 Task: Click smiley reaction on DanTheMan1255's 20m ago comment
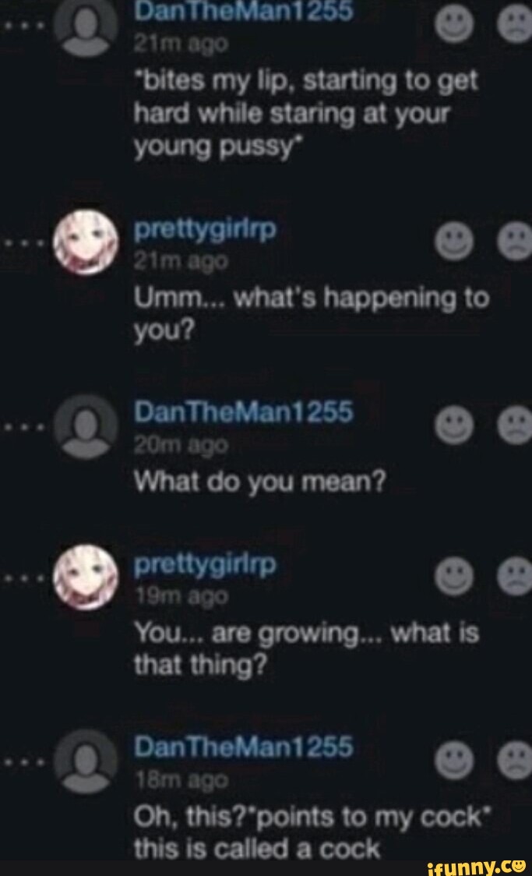(x=454, y=426)
